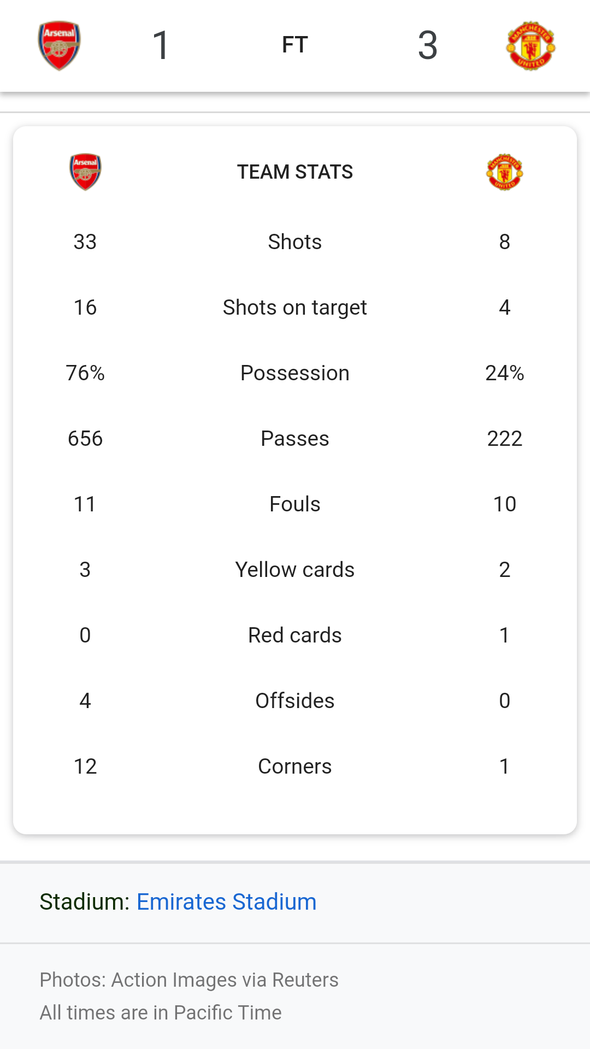
Task: Tap the Passes stat label
Action: [x=295, y=438]
